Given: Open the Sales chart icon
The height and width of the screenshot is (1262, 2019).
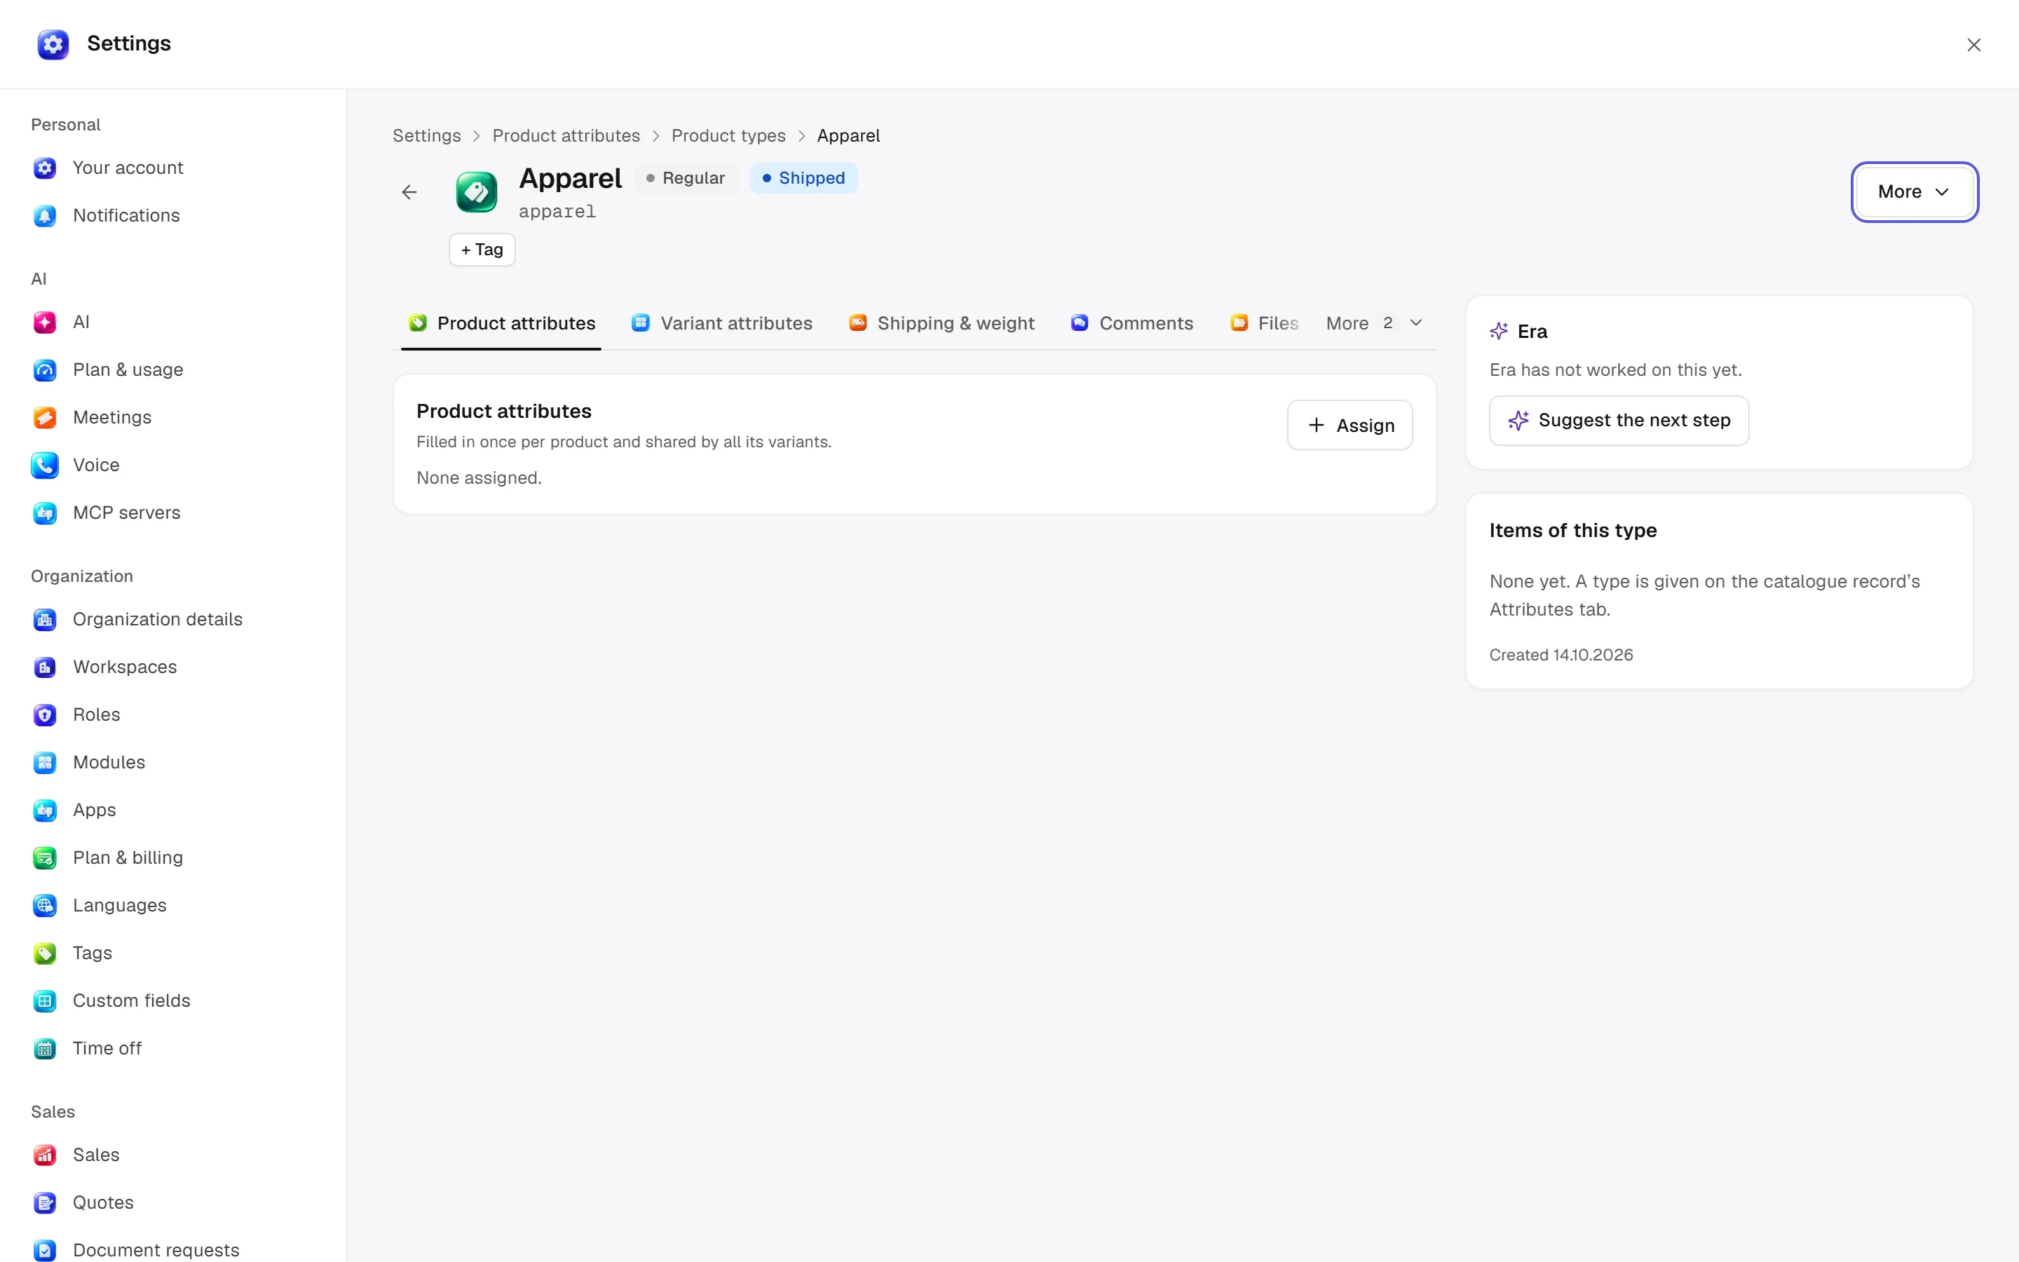Looking at the screenshot, I should (45, 1154).
